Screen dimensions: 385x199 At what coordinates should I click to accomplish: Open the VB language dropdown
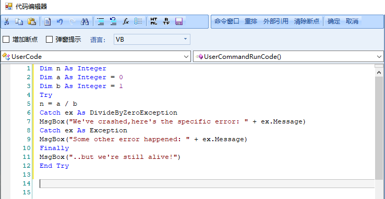152,40
